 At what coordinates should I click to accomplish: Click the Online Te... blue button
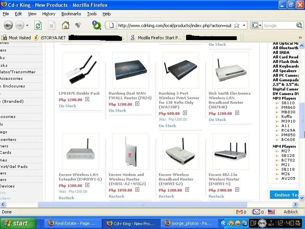pyautogui.click(x=284, y=195)
